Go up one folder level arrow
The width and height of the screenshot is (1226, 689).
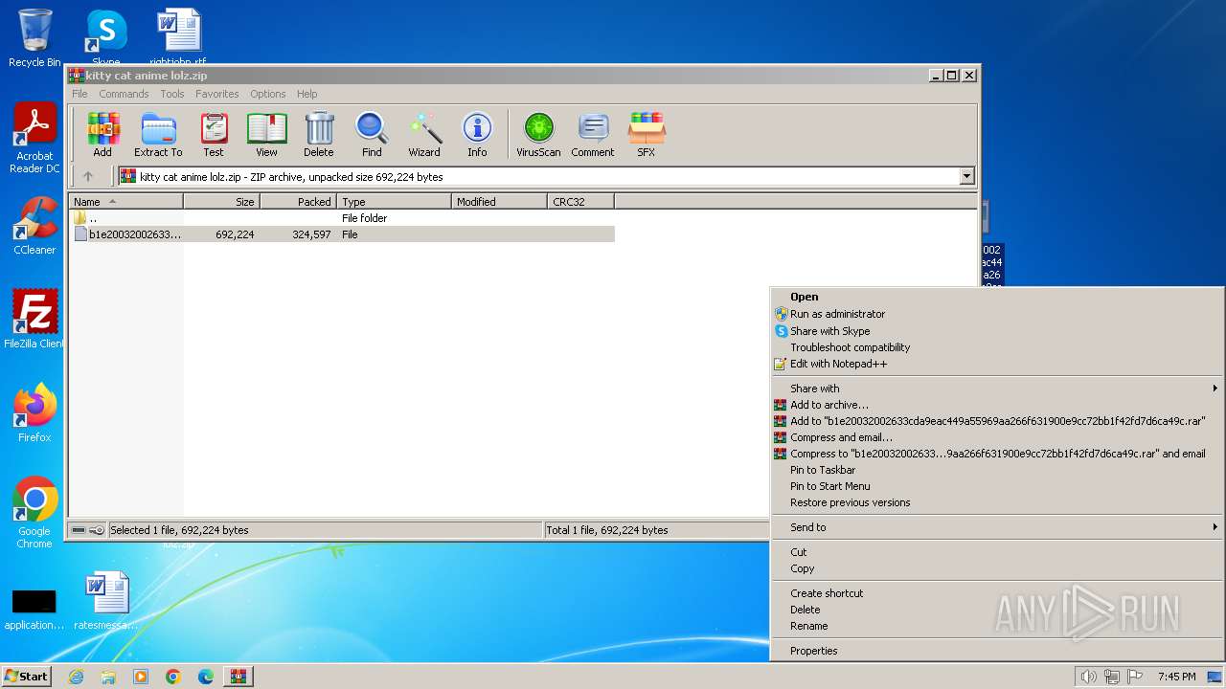coord(88,176)
